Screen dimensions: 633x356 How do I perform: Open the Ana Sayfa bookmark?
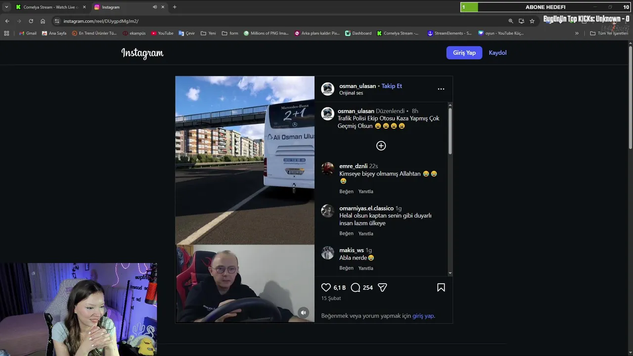(54, 33)
